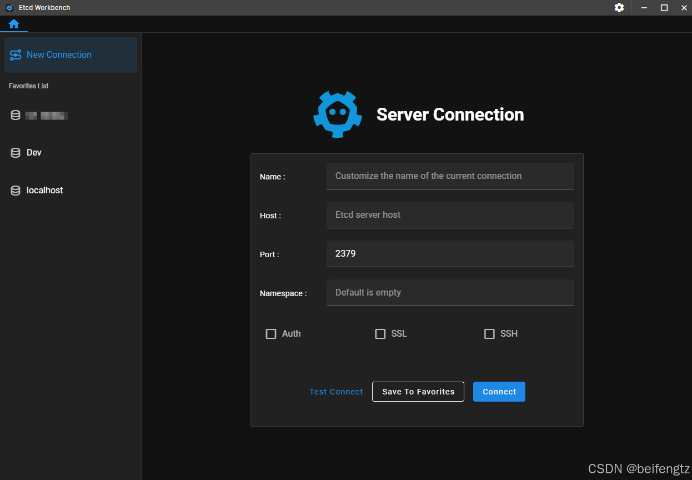The height and width of the screenshot is (480, 692).
Task: Open the localhost favorite connection
Action: coord(71,191)
